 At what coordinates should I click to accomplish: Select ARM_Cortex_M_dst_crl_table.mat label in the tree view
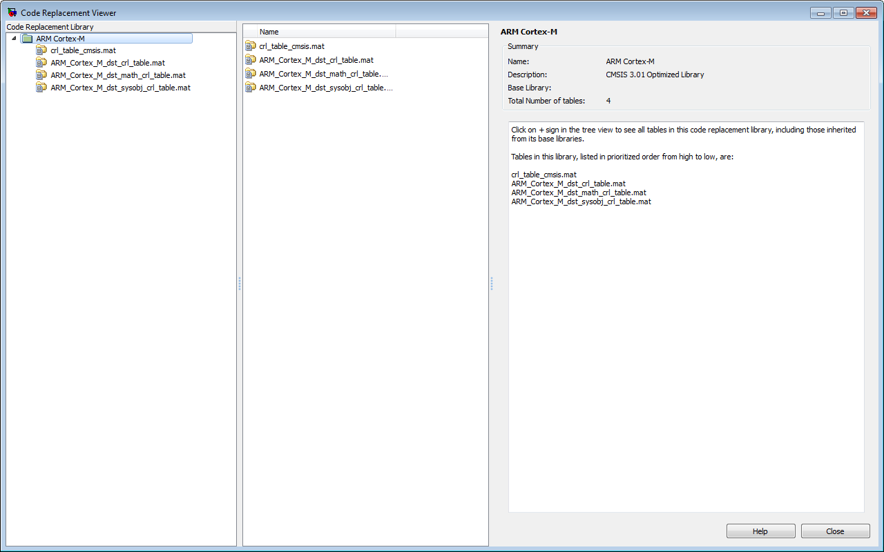point(108,63)
